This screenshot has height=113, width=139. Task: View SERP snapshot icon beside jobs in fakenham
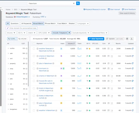(x=53, y=63)
